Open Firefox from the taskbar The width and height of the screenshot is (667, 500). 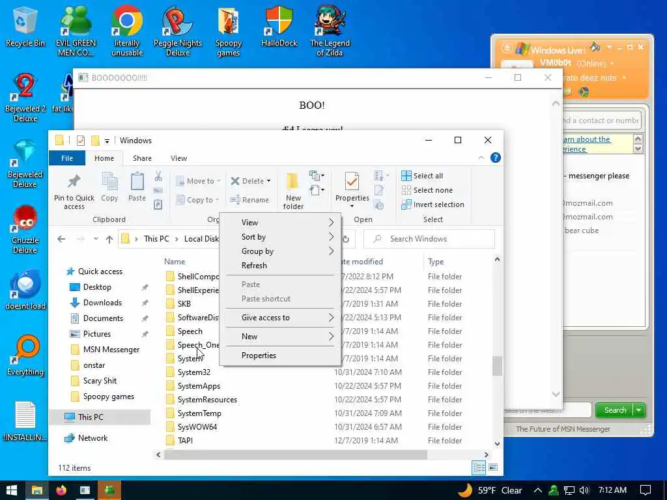point(61,490)
